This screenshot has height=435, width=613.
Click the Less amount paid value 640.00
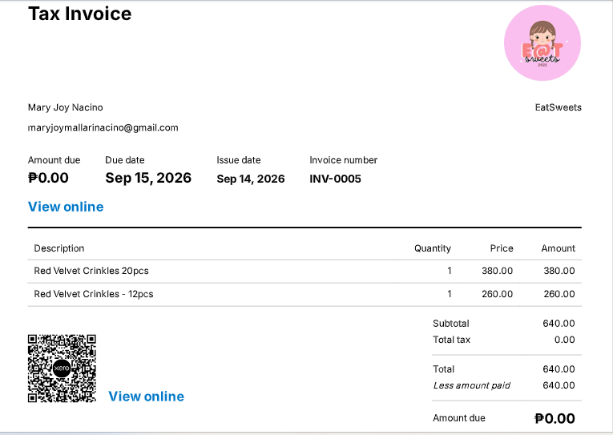[559, 385]
